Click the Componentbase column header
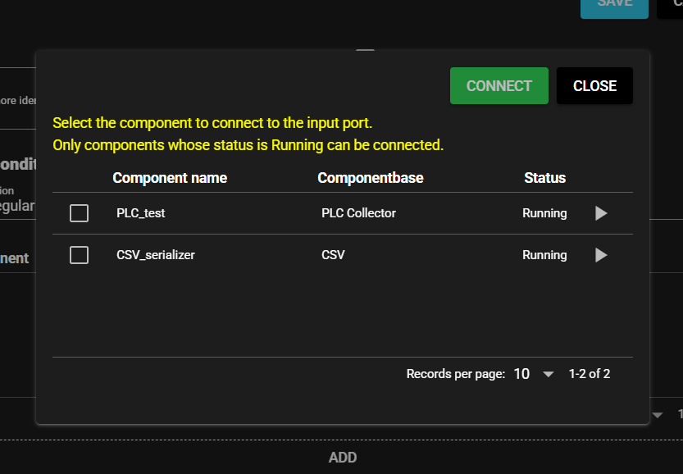Image resolution: width=683 pixels, height=474 pixels. click(x=371, y=178)
